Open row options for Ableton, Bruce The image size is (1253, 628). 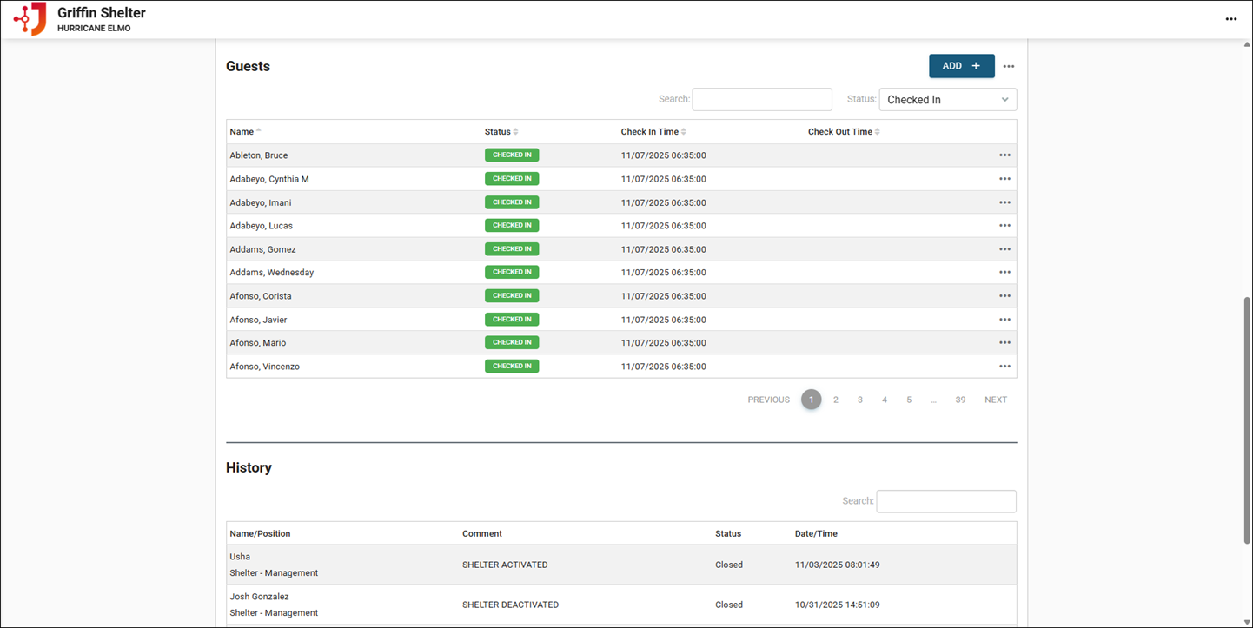tap(1004, 155)
